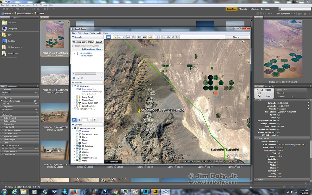Open the Google Earth ruler tool
The image size is (312, 195).
157,37
